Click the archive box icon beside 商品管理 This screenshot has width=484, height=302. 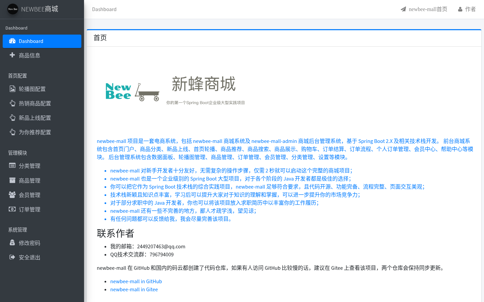[12, 180]
